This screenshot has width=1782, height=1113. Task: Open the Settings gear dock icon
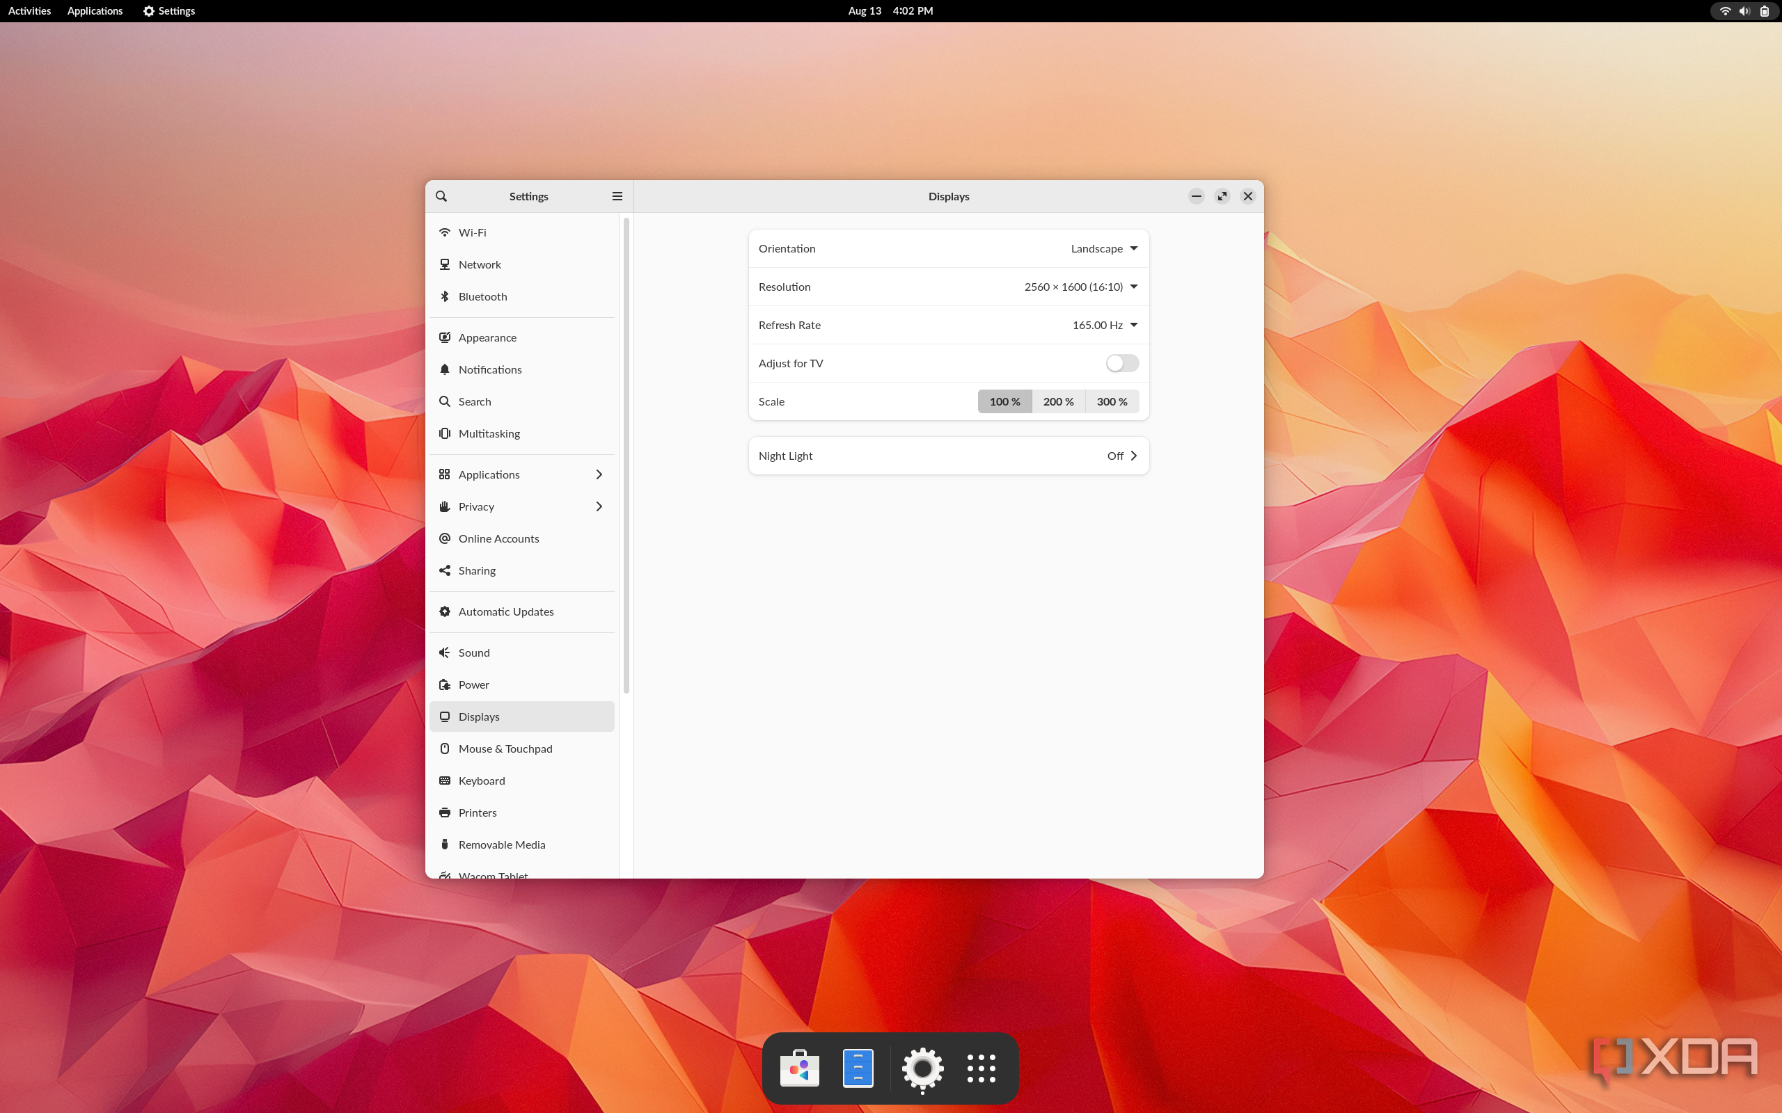pyautogui.click(x=922, y=1068)
